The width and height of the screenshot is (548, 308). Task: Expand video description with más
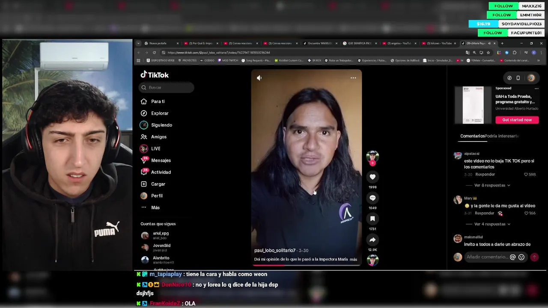click(x=353, y=259)
